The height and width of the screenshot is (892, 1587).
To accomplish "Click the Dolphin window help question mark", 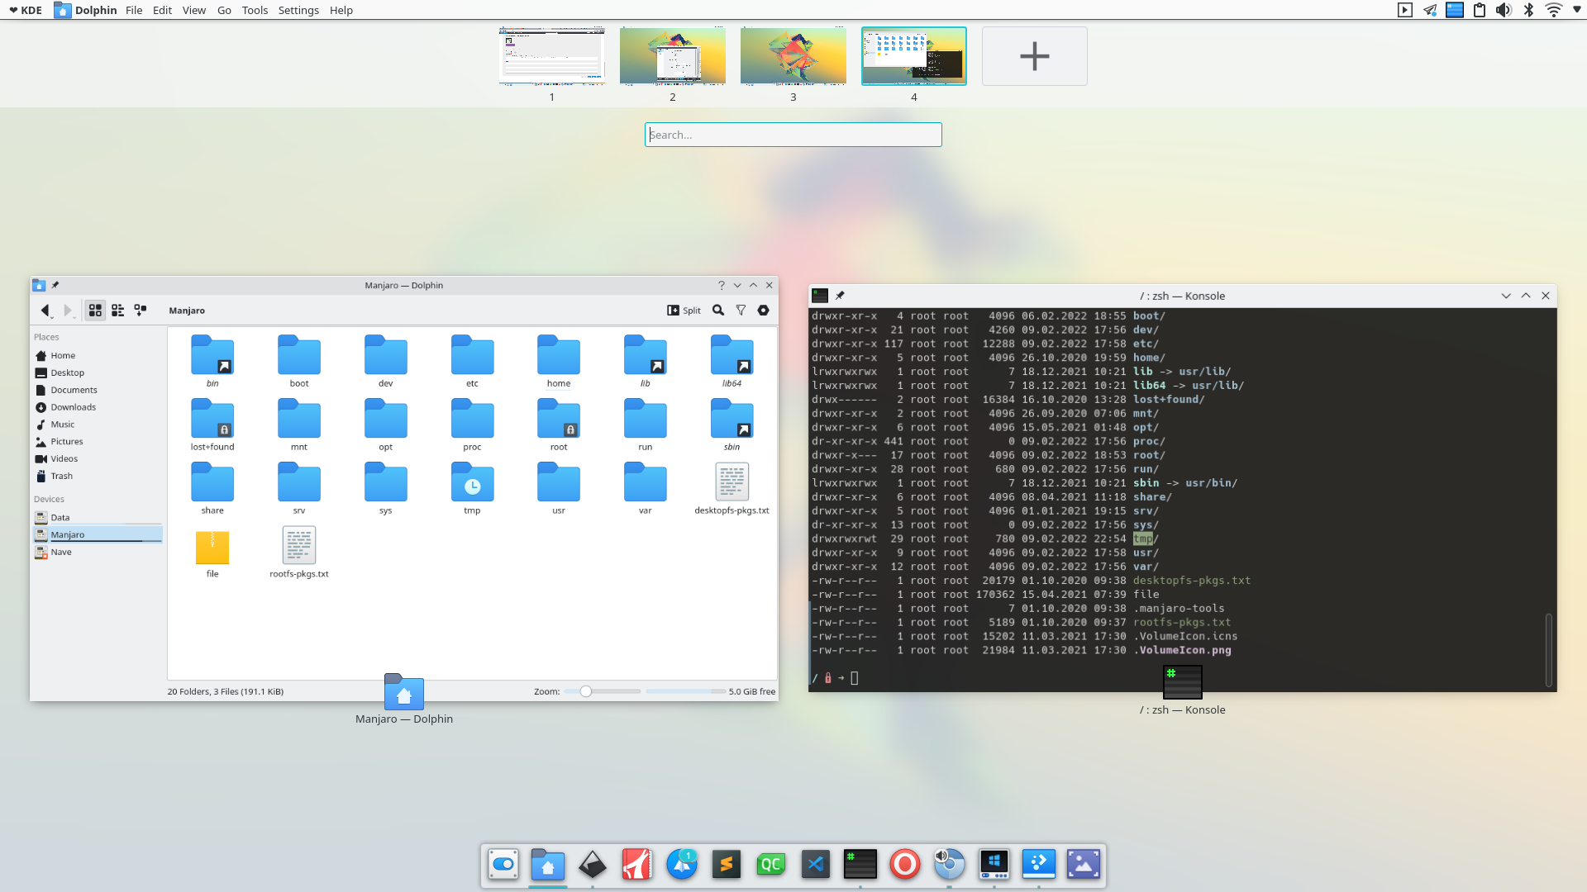I will [x=722, y=285].
